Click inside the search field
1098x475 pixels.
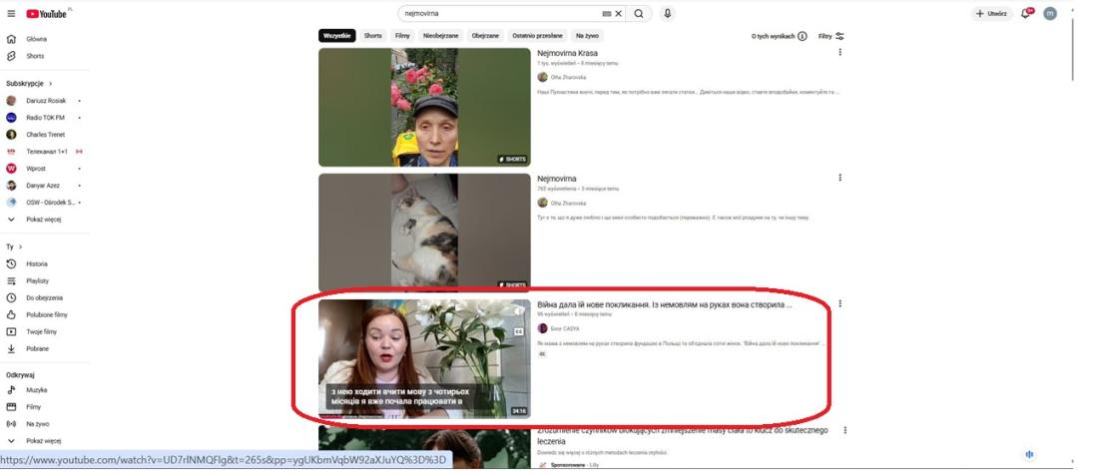(499, 14)
